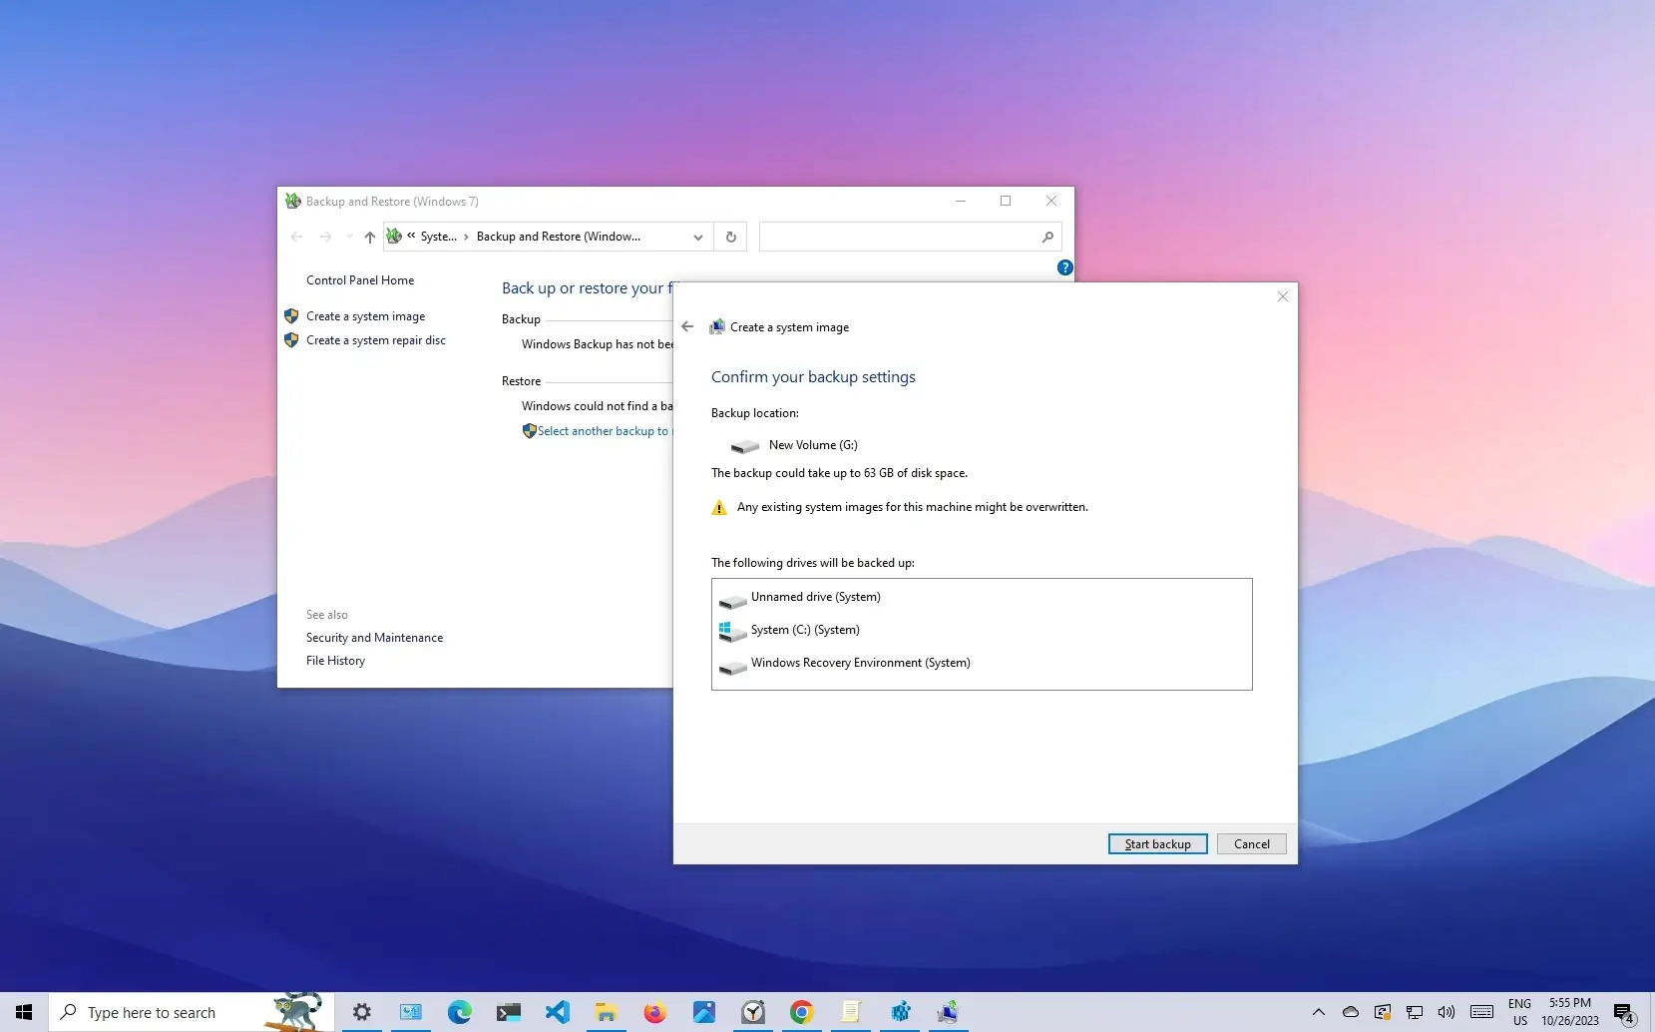The height and width of the screenshot is (1032, 1655).
Task: Click the Control Panel help icon
Action: (x=1064, y=267)
